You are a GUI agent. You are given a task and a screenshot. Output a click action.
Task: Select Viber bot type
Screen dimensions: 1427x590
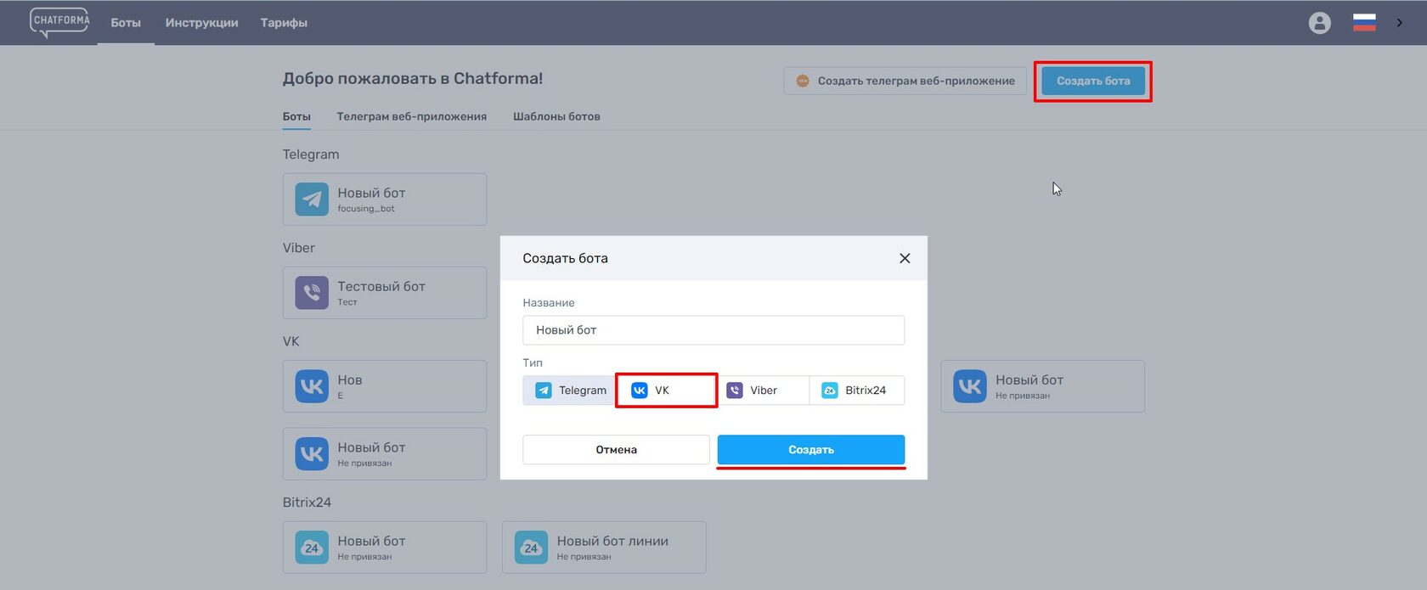763,391
